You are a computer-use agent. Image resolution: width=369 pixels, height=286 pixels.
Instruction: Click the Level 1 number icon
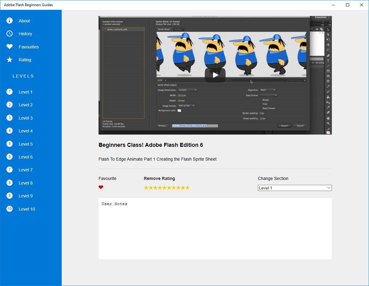10,92
